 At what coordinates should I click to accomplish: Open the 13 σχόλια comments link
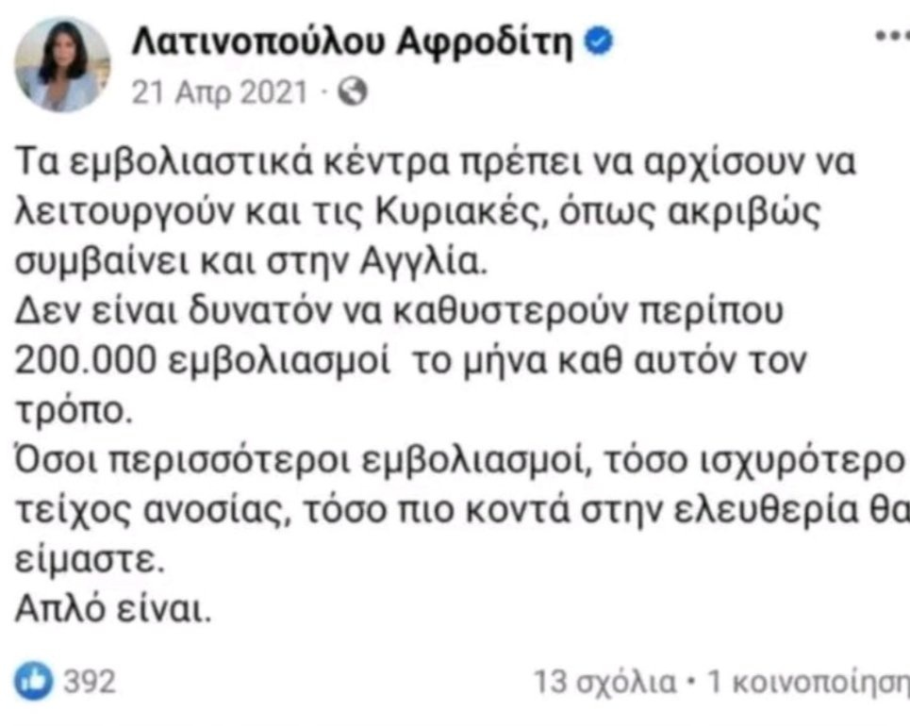pos(605,682)
